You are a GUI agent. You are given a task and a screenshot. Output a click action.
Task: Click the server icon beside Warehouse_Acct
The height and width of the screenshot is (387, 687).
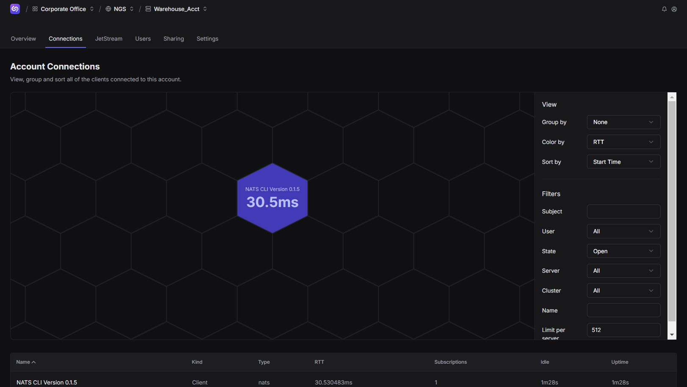click(148, 9)
